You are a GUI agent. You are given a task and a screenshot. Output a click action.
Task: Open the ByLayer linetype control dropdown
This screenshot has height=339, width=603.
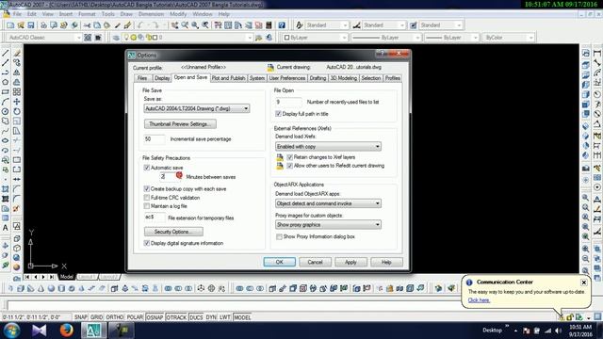pyautogui.click(x=386, y=38)
